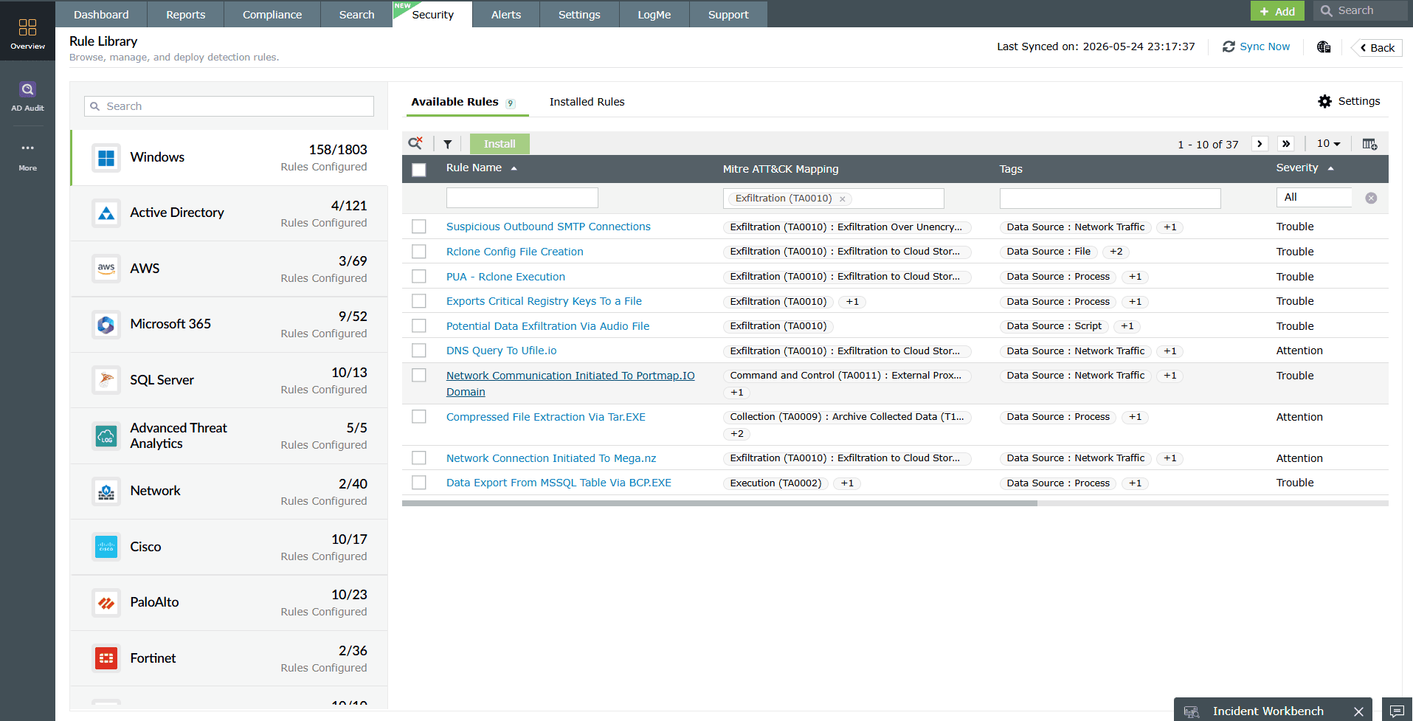
Task: Check Data Export From MSSQL Table row
Action: coord(419,483)
